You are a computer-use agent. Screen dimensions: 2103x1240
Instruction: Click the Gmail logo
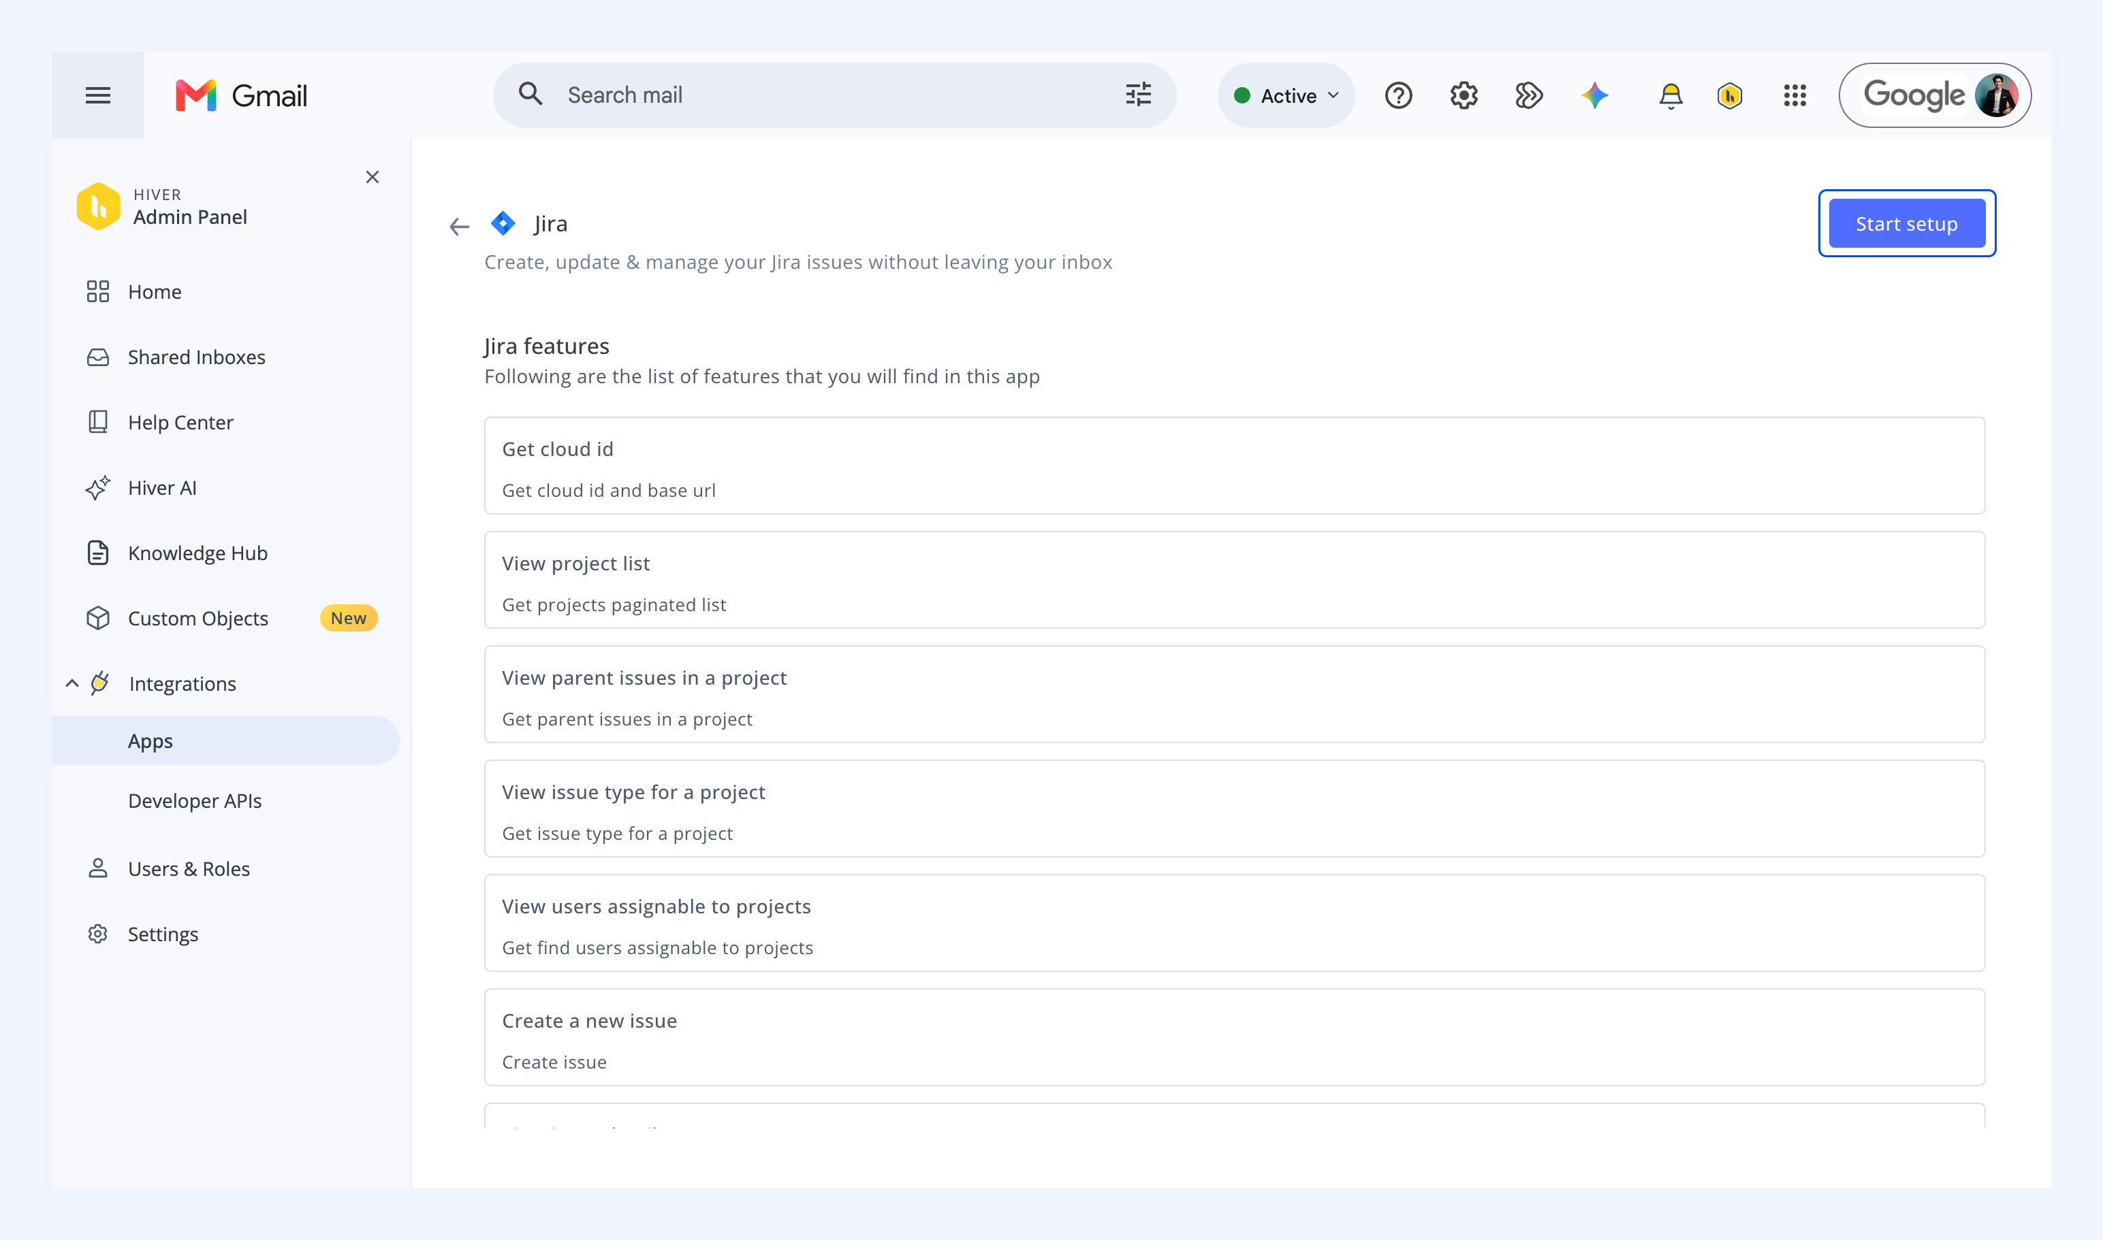point(241,95)
